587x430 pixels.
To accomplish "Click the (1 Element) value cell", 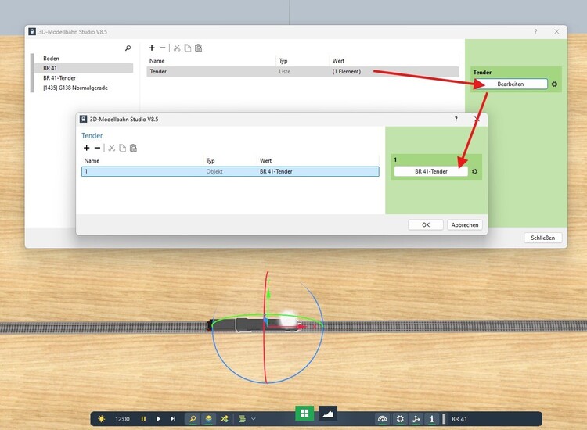I will click(x=346, y=71).
